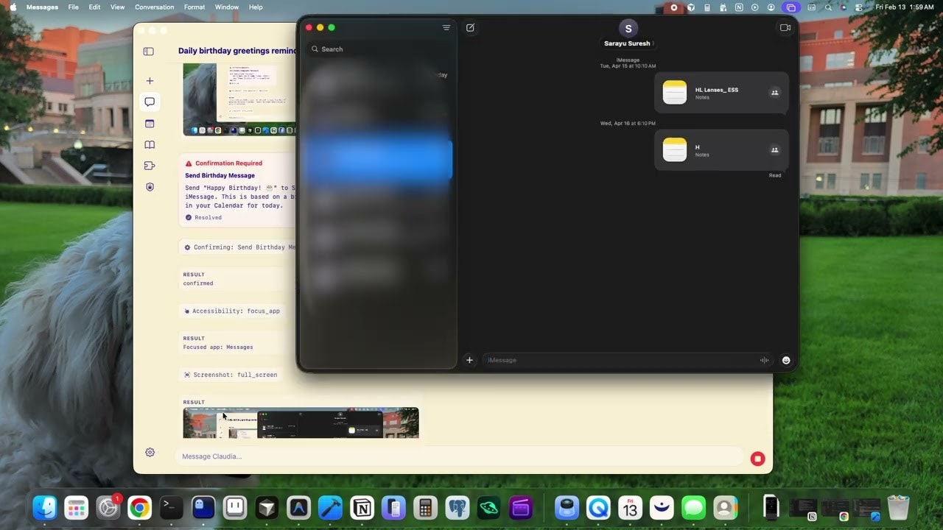Start a FaceTime video call

(x=785, y=28)
